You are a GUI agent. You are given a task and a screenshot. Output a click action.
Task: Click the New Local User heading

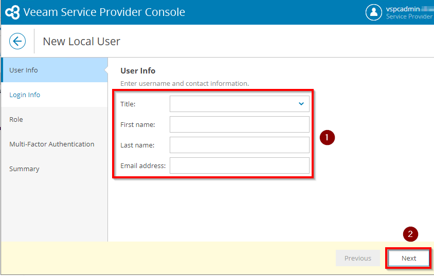pos(81,41)
